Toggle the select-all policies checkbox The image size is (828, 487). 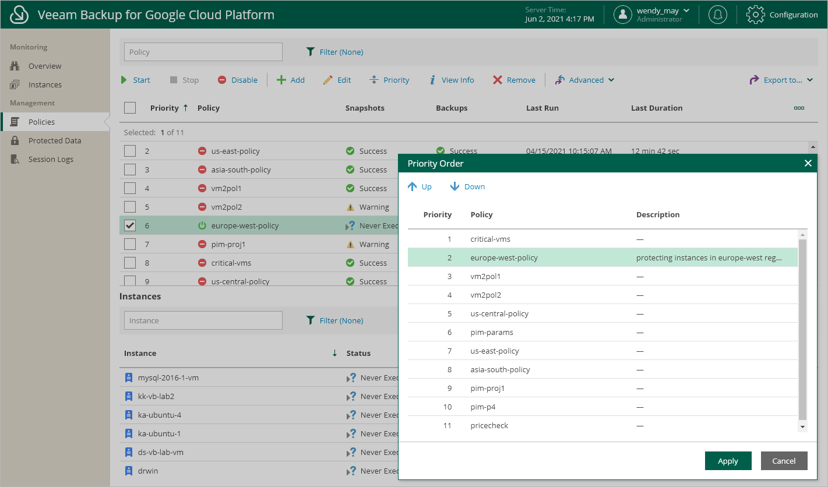coord(130,108)
